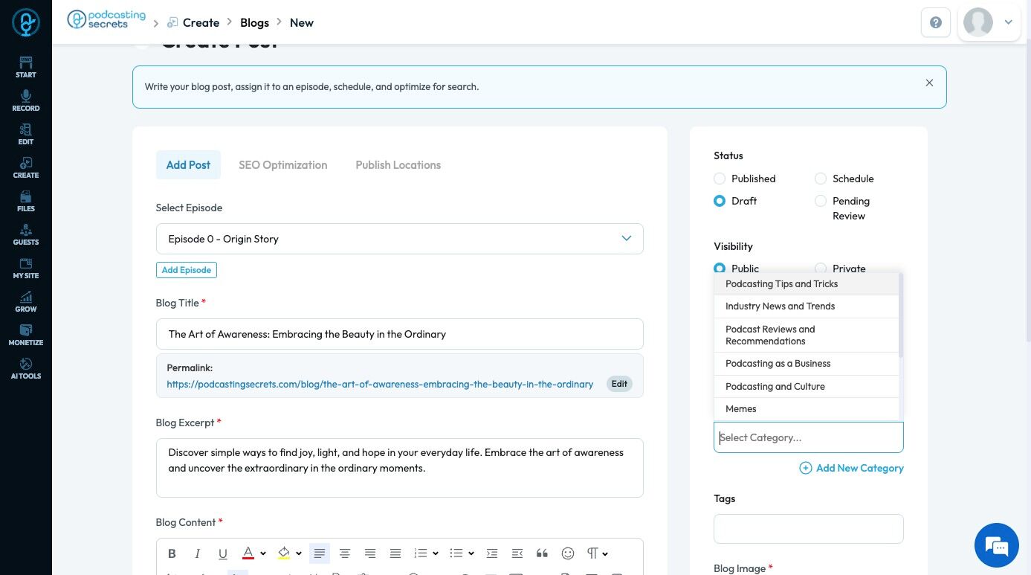1031x575 pixels.
Task: Open the START section in the sidebar
Action: coord(26,67)
